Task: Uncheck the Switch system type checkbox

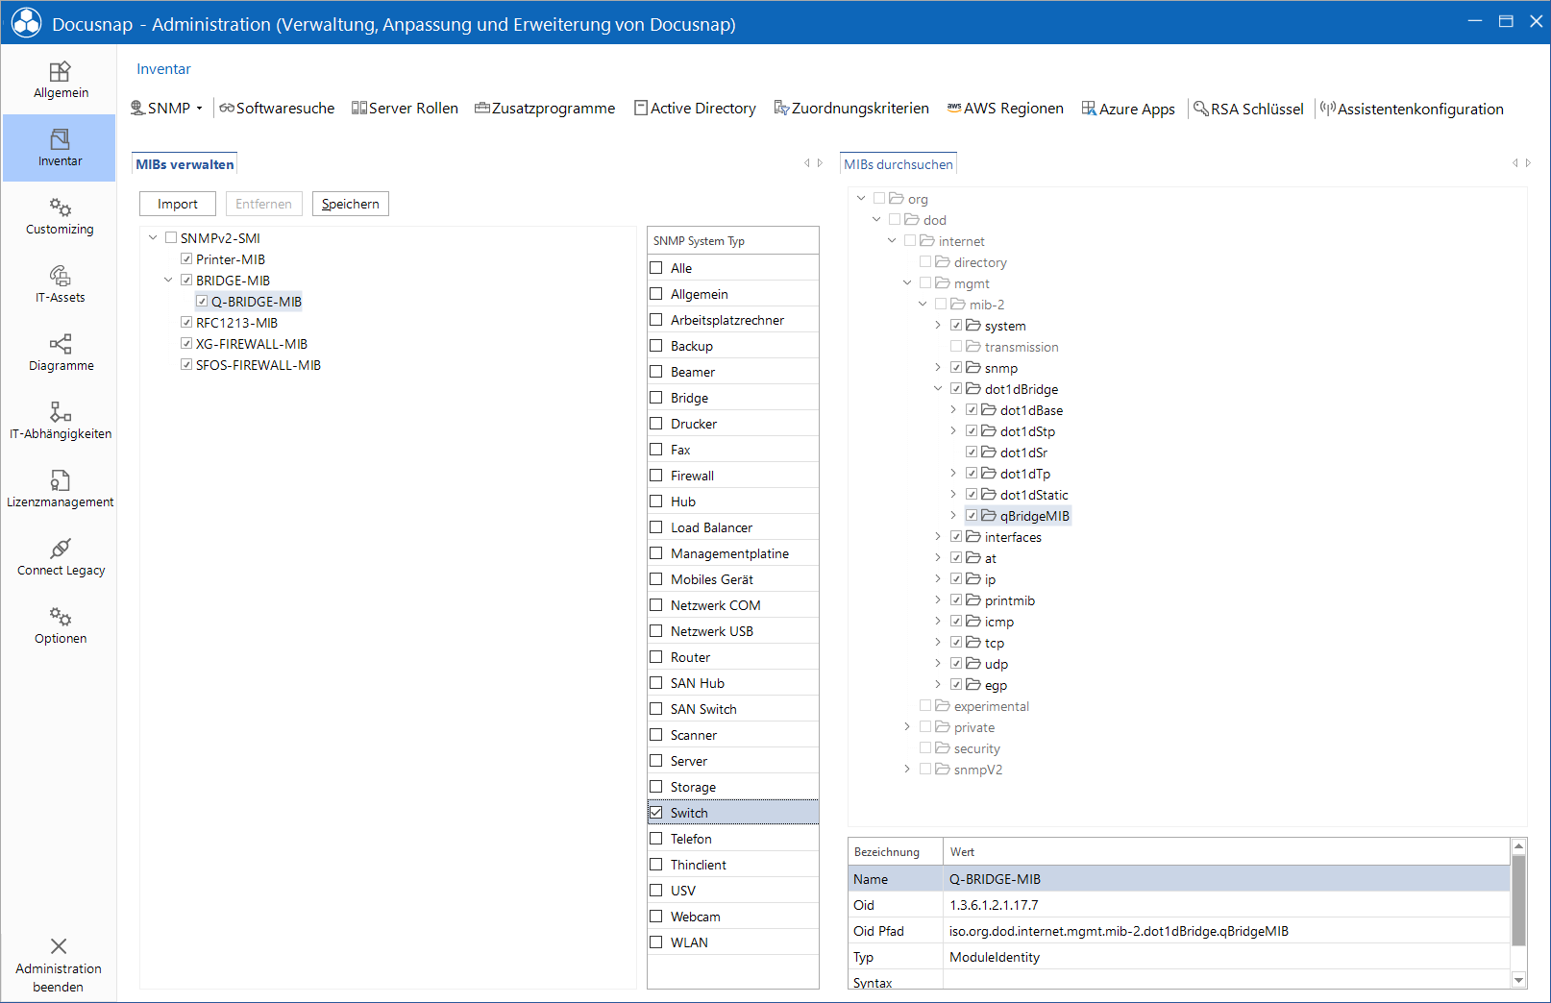Action: 656,813
